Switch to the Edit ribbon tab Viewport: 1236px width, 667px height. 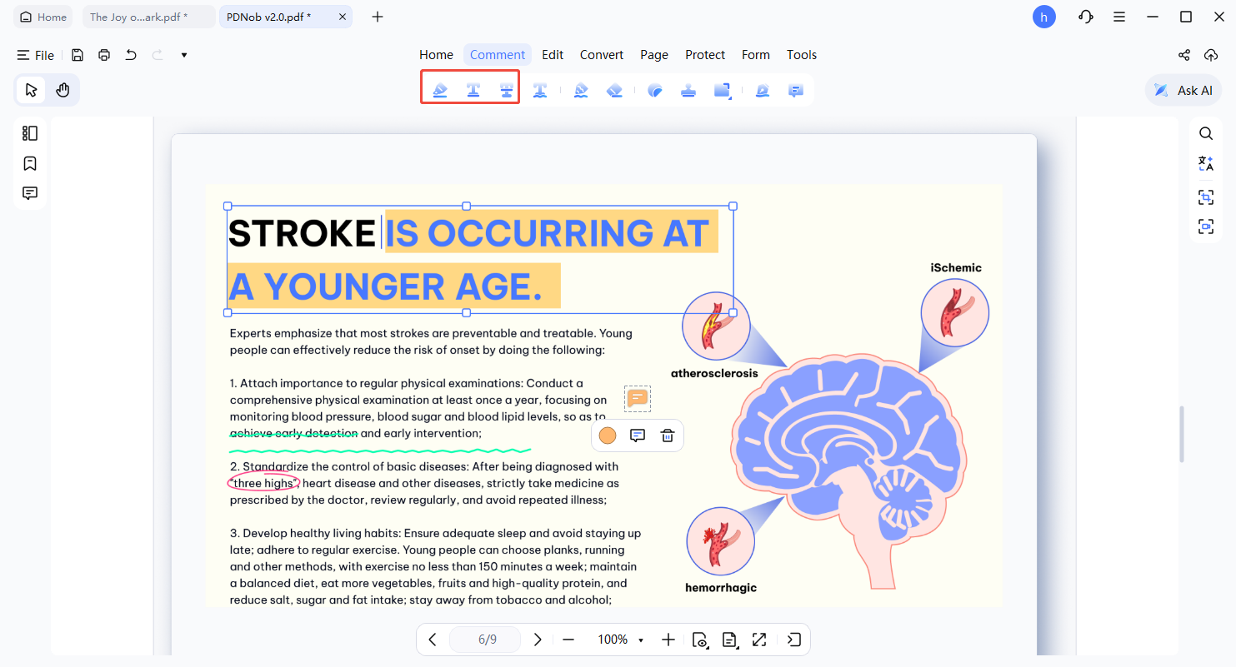click(552, 54)
